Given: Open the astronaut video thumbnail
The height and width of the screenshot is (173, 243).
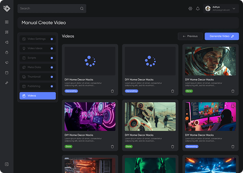Looking at the screenshot, I should click(x=210, y=61).
